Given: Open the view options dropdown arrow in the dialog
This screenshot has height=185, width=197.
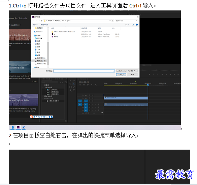Looking at the screenshot, I should pos(129,25).
